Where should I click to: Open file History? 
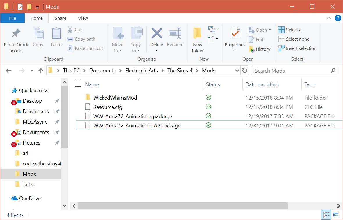coord(260,49)
